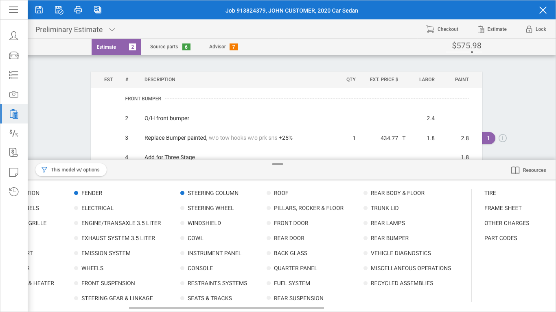Switch to the Advisor tab

[223, 47]
